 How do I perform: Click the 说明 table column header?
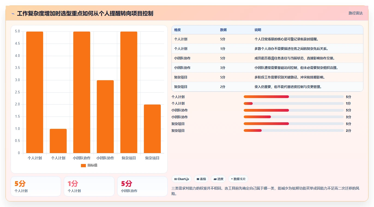point(258,30)
